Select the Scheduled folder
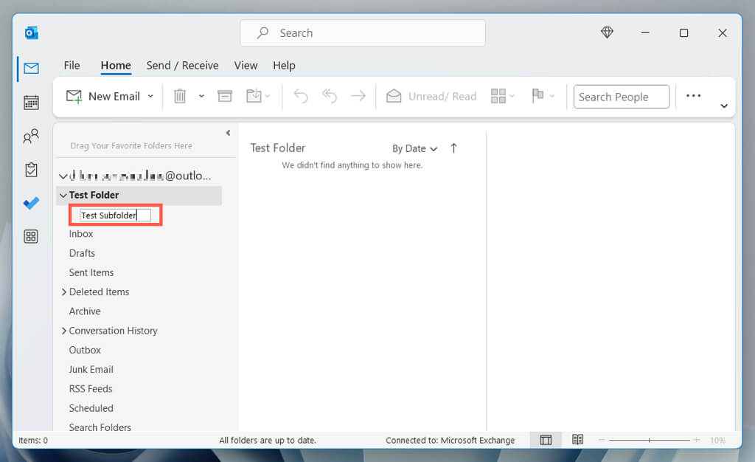The height and width of the screenshot is (462, 755). (91, 408)
